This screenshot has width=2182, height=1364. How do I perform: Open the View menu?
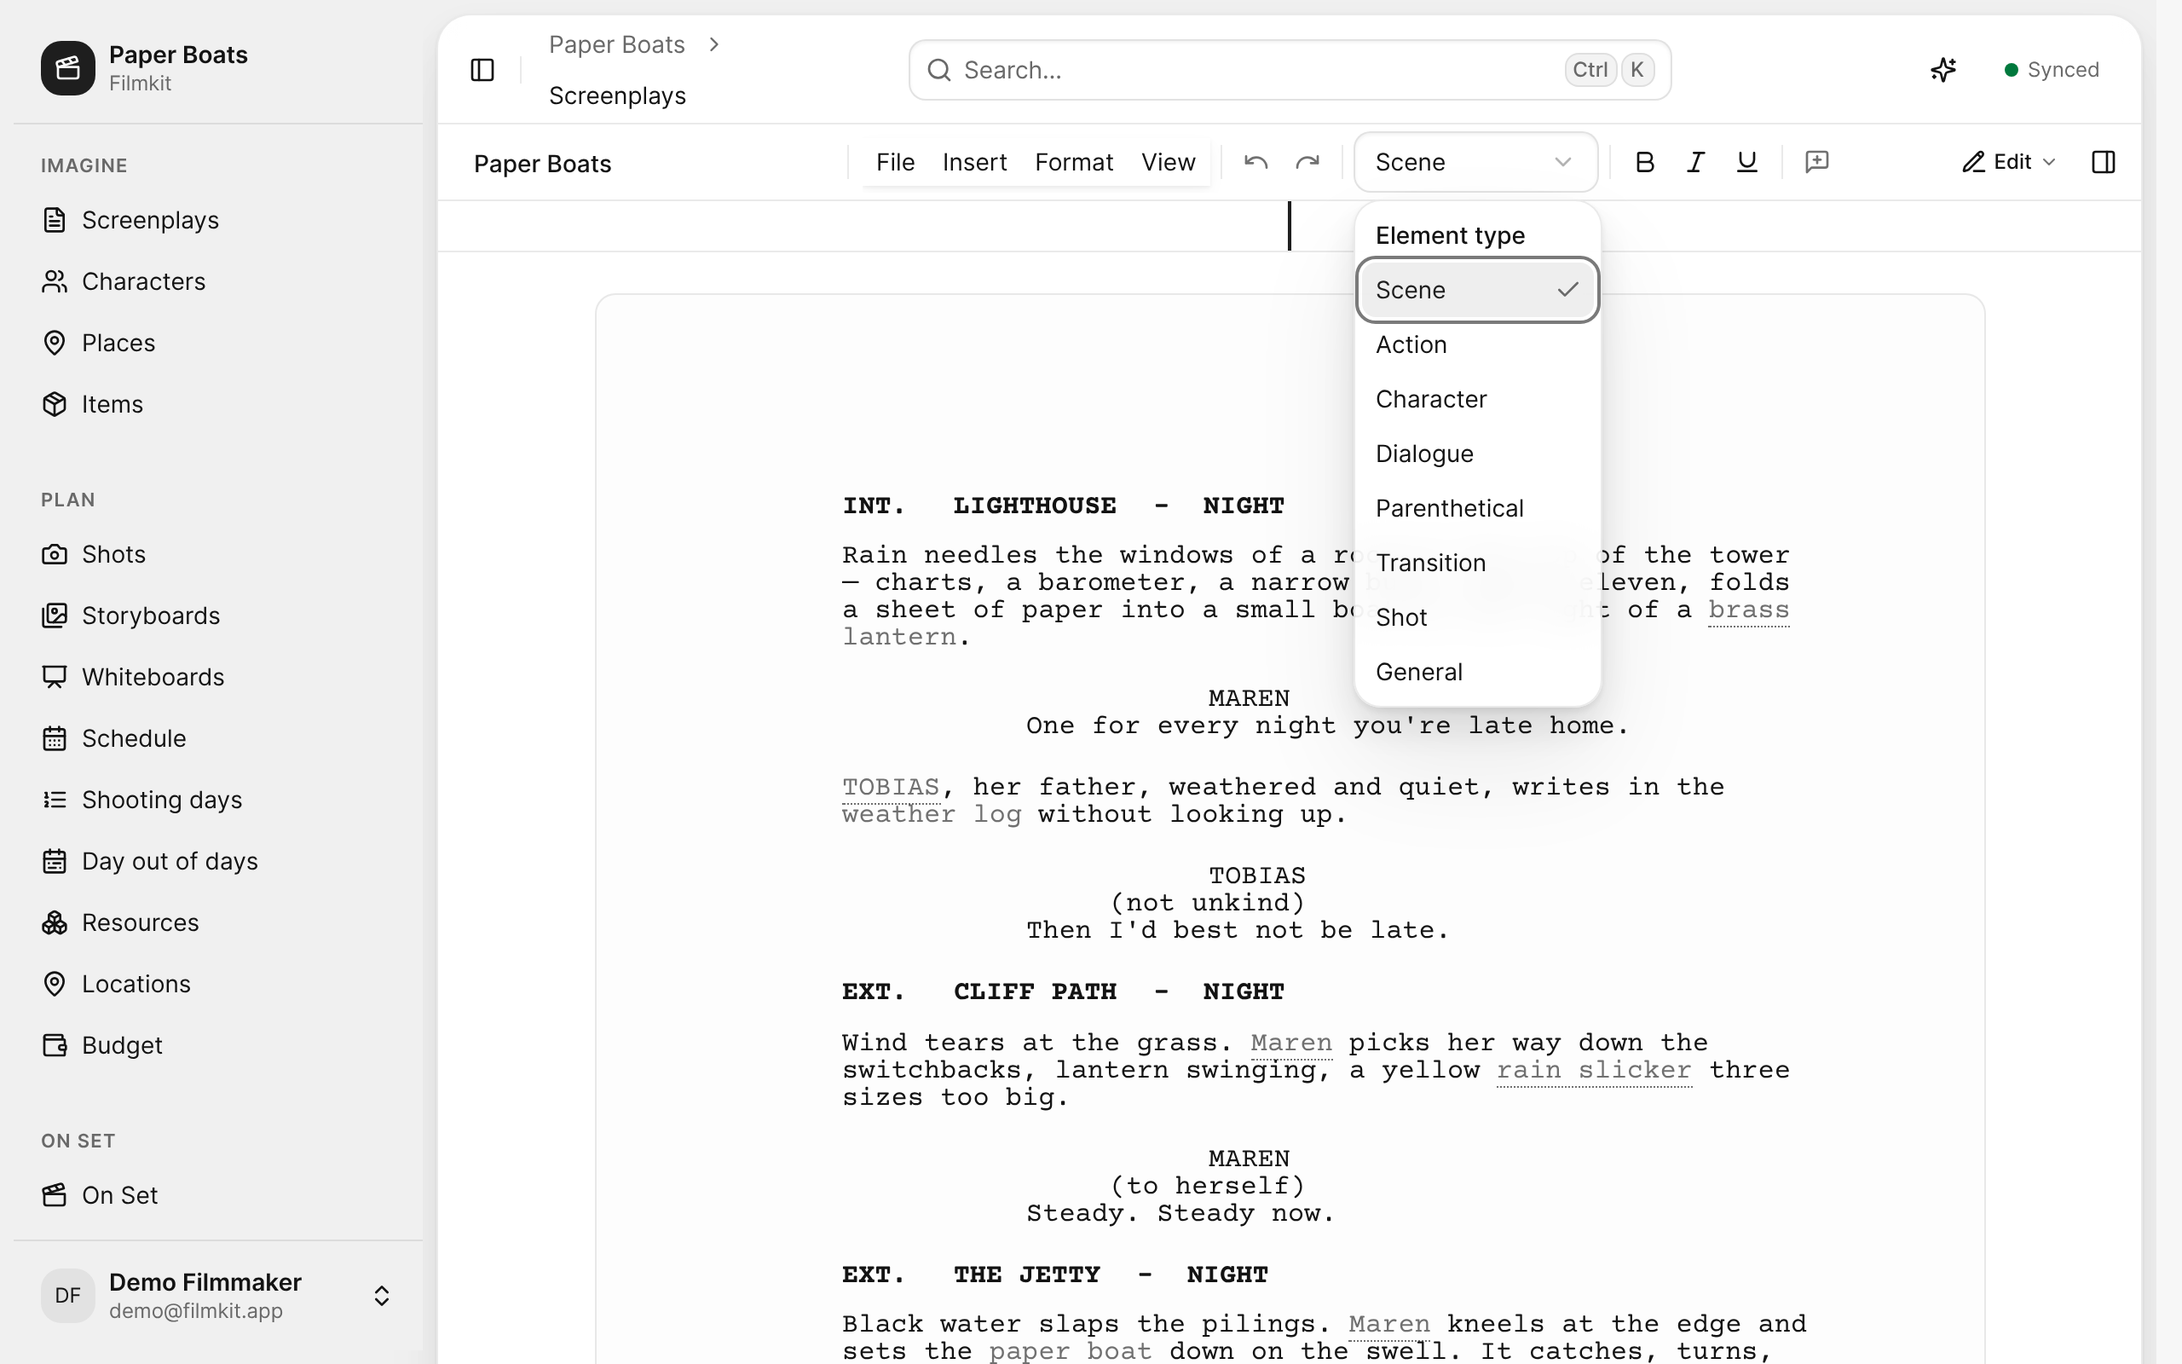(1168, 162)
